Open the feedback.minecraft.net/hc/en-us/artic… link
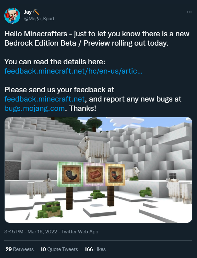This screenshot has width=197, height=258. pyautogui.click(x=73, y=71)
